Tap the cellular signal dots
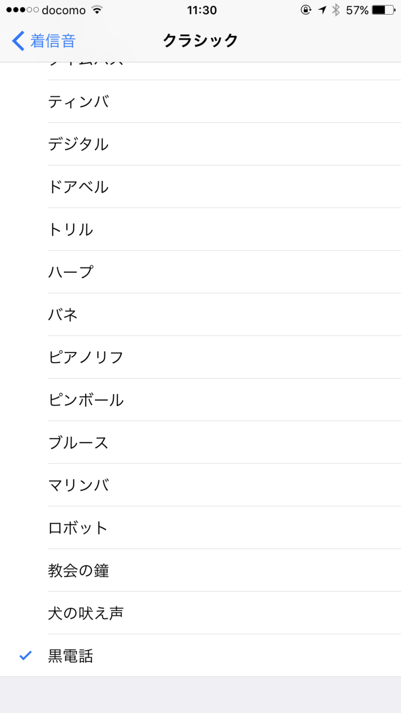Viewport: 401px width, 713px height. point(22,10)
